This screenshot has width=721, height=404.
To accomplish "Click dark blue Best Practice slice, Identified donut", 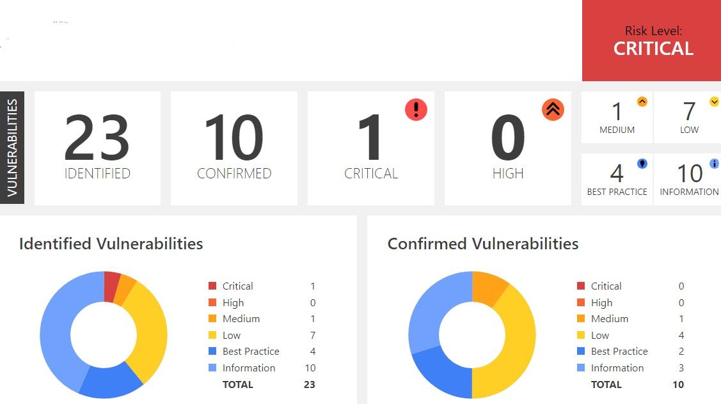I will 109,382.
